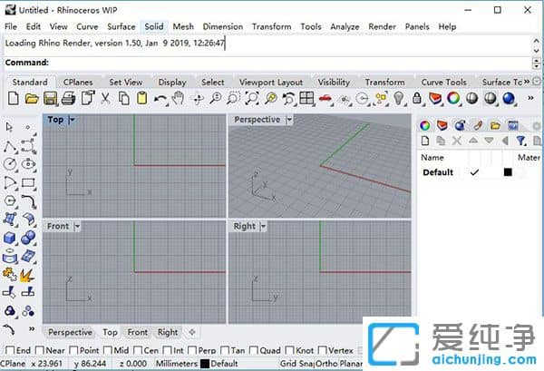Open the Analyze menu

pyautogui.click(x=345, y=26)
